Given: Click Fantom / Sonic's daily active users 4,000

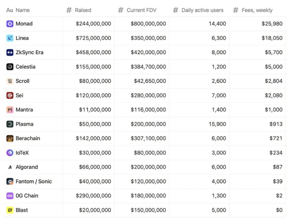Looking at the screenshot, I should (x=219, y=181).
